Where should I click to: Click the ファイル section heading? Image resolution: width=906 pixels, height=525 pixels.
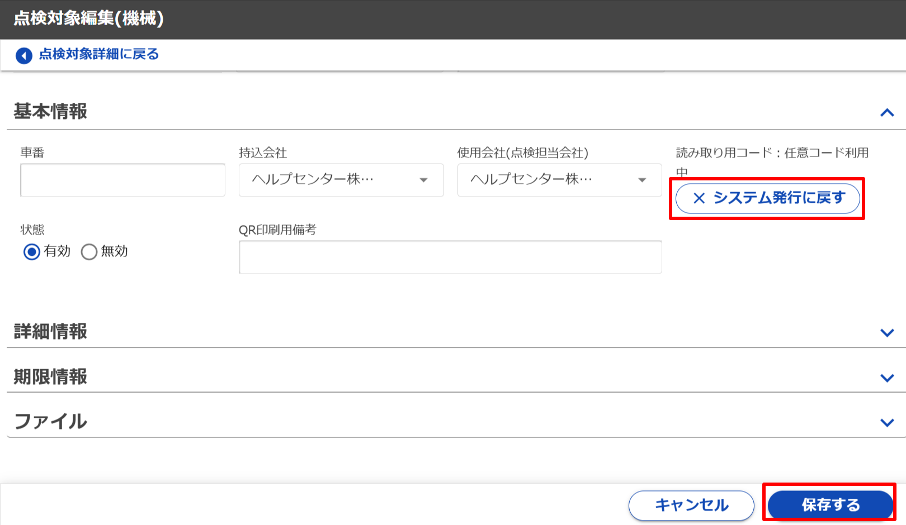click(50, 422)
